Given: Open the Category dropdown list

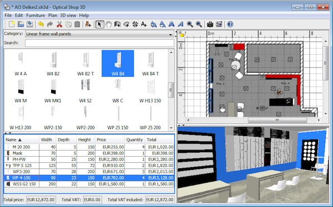Looking at the screenshot, I should coord(99,34).
